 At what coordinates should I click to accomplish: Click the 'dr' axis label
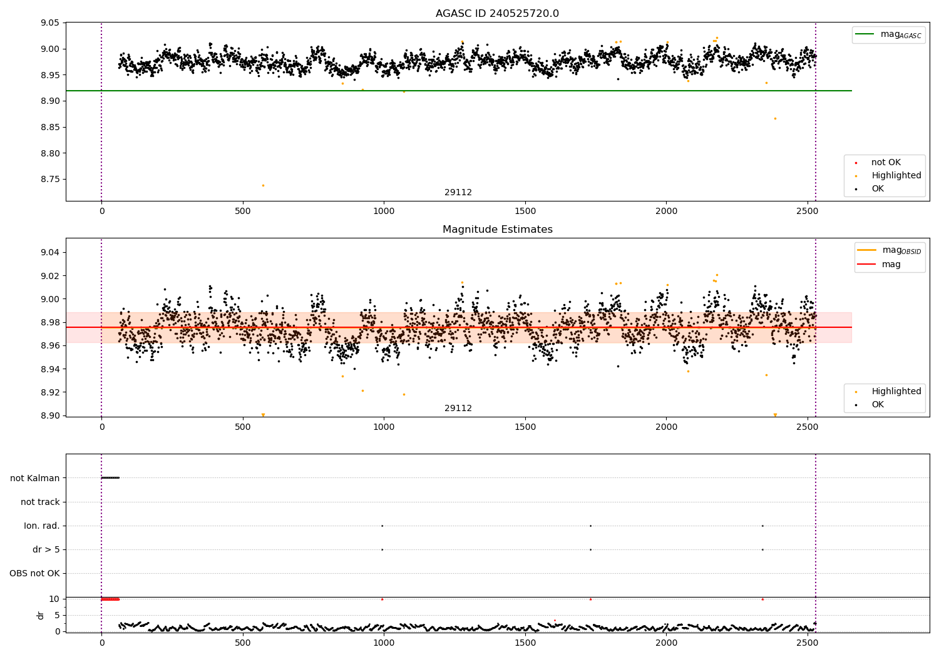tap(41, 615)
